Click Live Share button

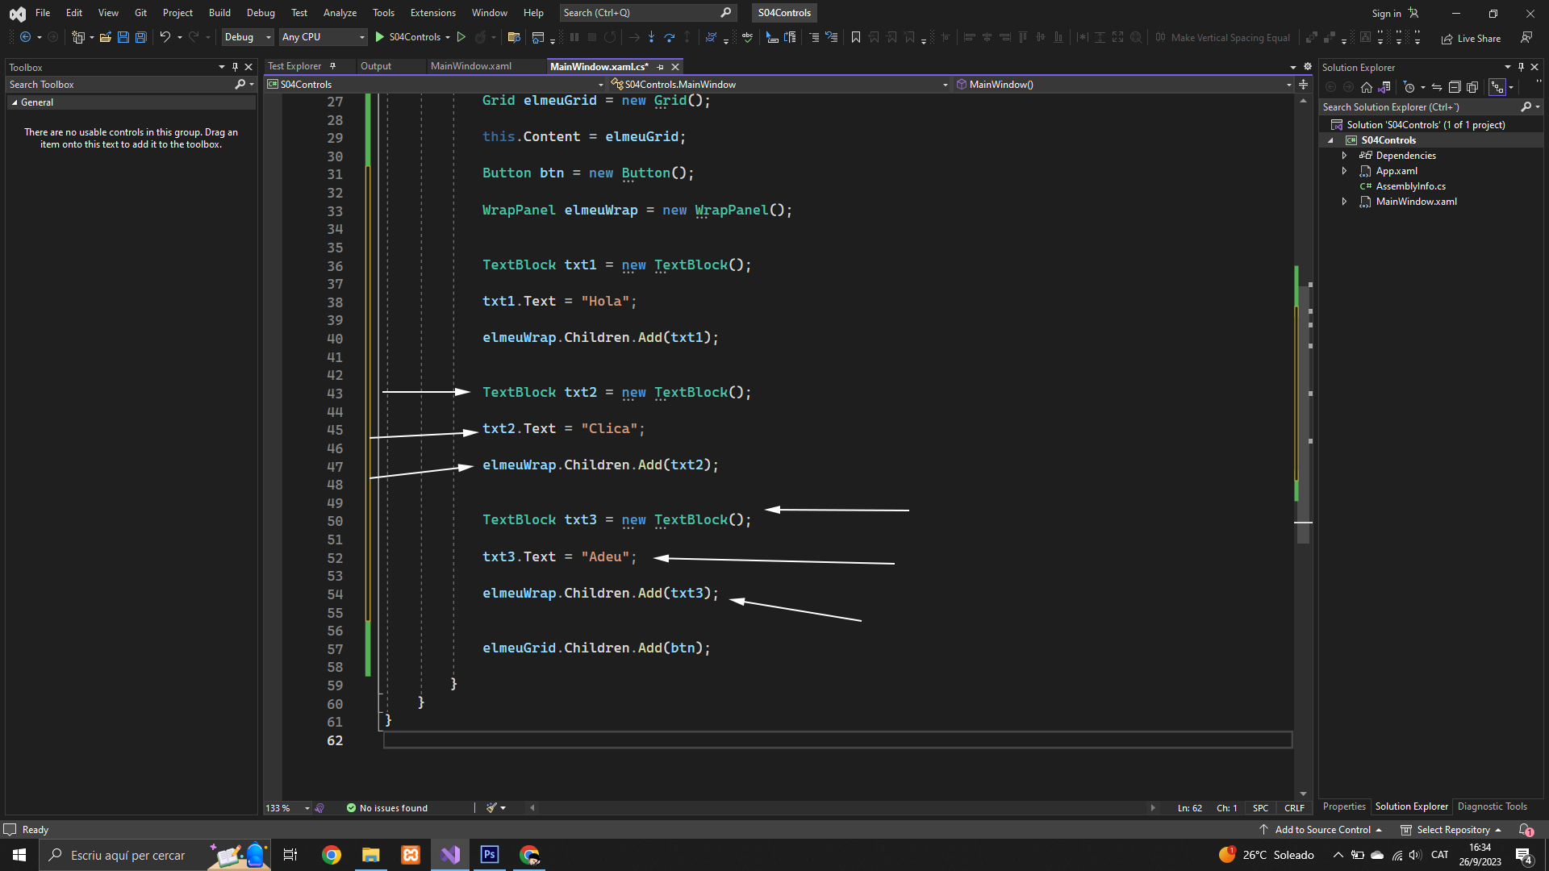pyautogui.click(x=1471, y=38)
